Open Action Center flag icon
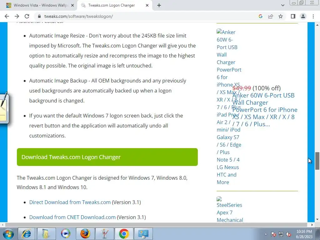This screenshot has width=320, height=240. click(x=273, y=234)
